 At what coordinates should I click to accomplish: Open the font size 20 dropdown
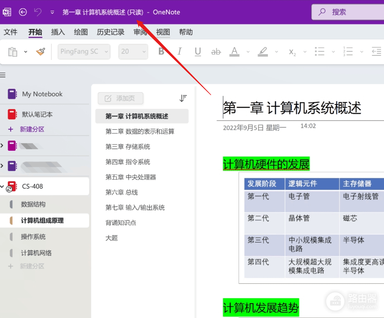point(133,52)
